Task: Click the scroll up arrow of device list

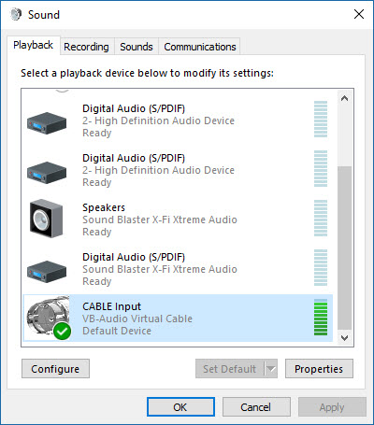Action: coord(344,98)
